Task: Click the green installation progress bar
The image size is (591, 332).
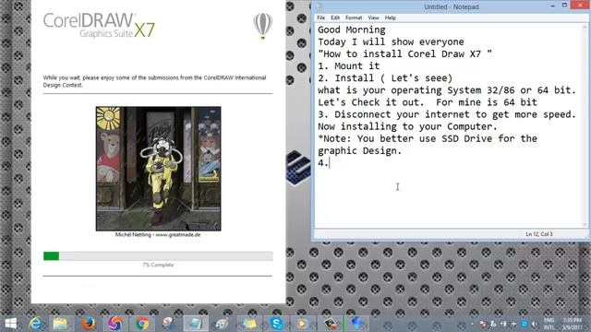Action: (x=158, y=256)
